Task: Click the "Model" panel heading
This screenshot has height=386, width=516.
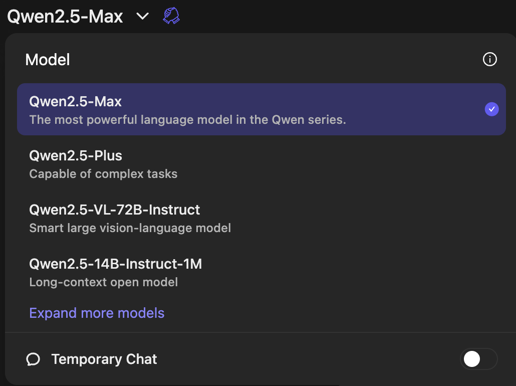Action: [x=48, y=60]
